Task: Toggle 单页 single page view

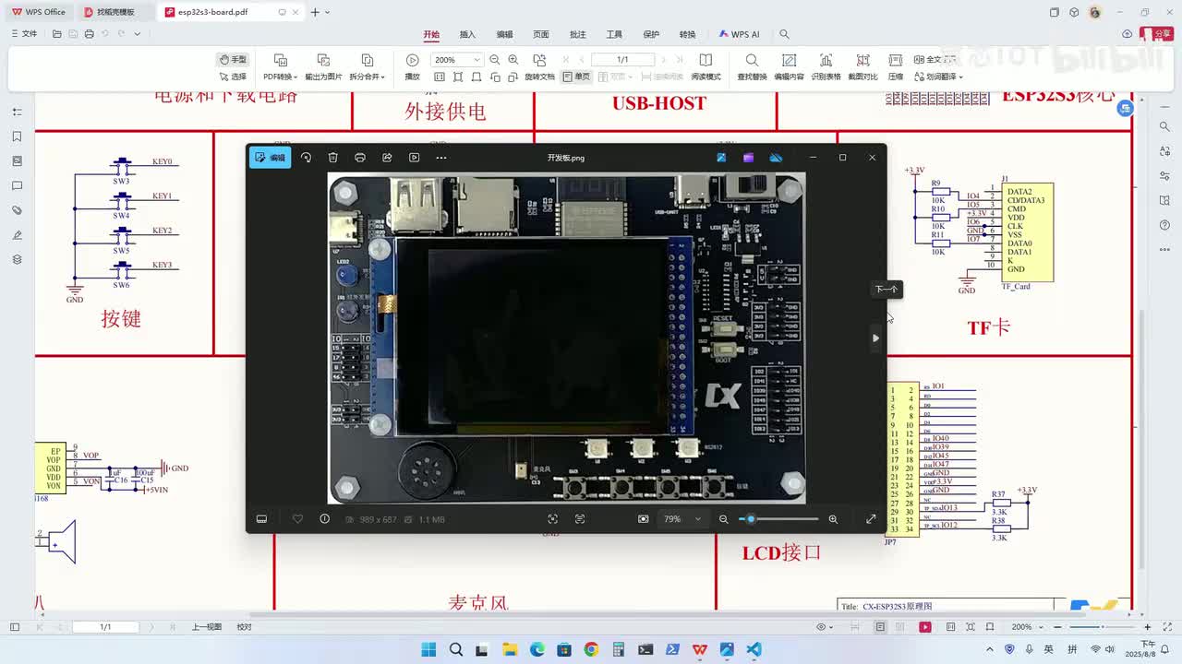Action: pyautogui.click(x=576, y=77)
